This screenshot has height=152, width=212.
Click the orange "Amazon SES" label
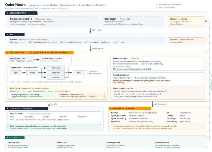pyautogui.click(x=125, y=19)
